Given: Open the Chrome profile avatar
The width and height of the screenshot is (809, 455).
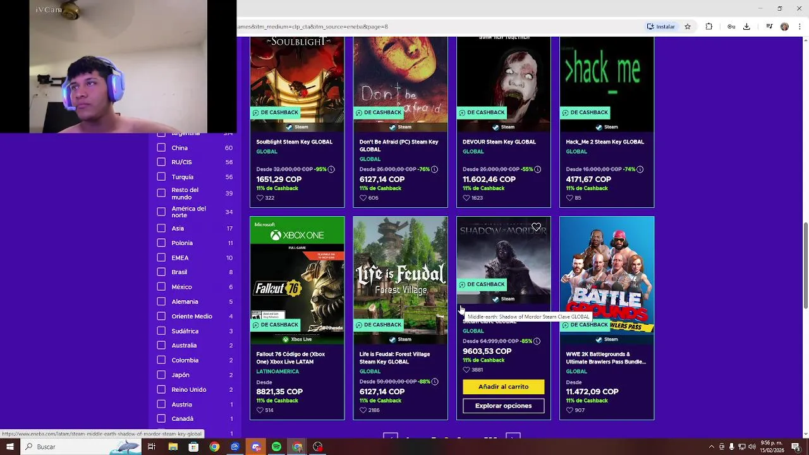Looking at the screenshot, I should pyautogui.click(x=784, y=27).
